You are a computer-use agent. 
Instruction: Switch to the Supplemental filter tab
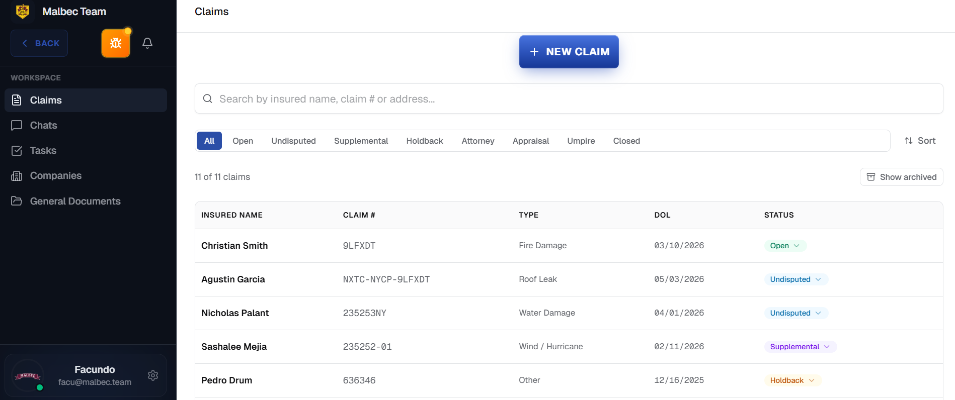click(x=361, y=141)
